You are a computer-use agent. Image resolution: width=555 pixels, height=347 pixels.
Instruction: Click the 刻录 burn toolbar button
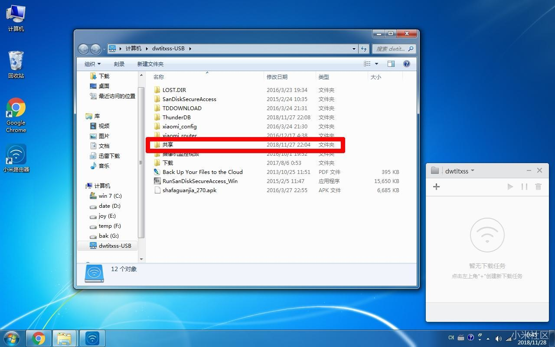(119, 64)
